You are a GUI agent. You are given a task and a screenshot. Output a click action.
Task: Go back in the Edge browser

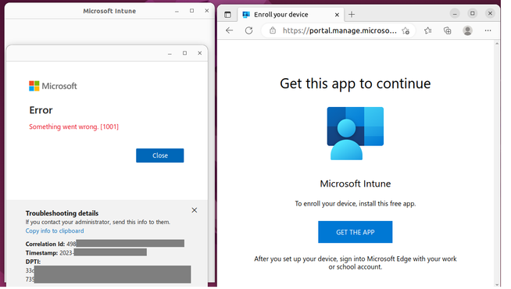[230, 30]
